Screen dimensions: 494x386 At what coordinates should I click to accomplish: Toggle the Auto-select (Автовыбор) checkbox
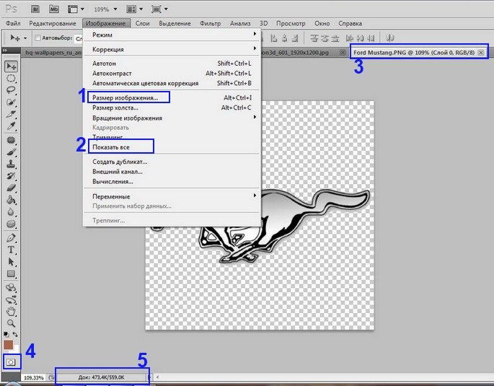38,38
